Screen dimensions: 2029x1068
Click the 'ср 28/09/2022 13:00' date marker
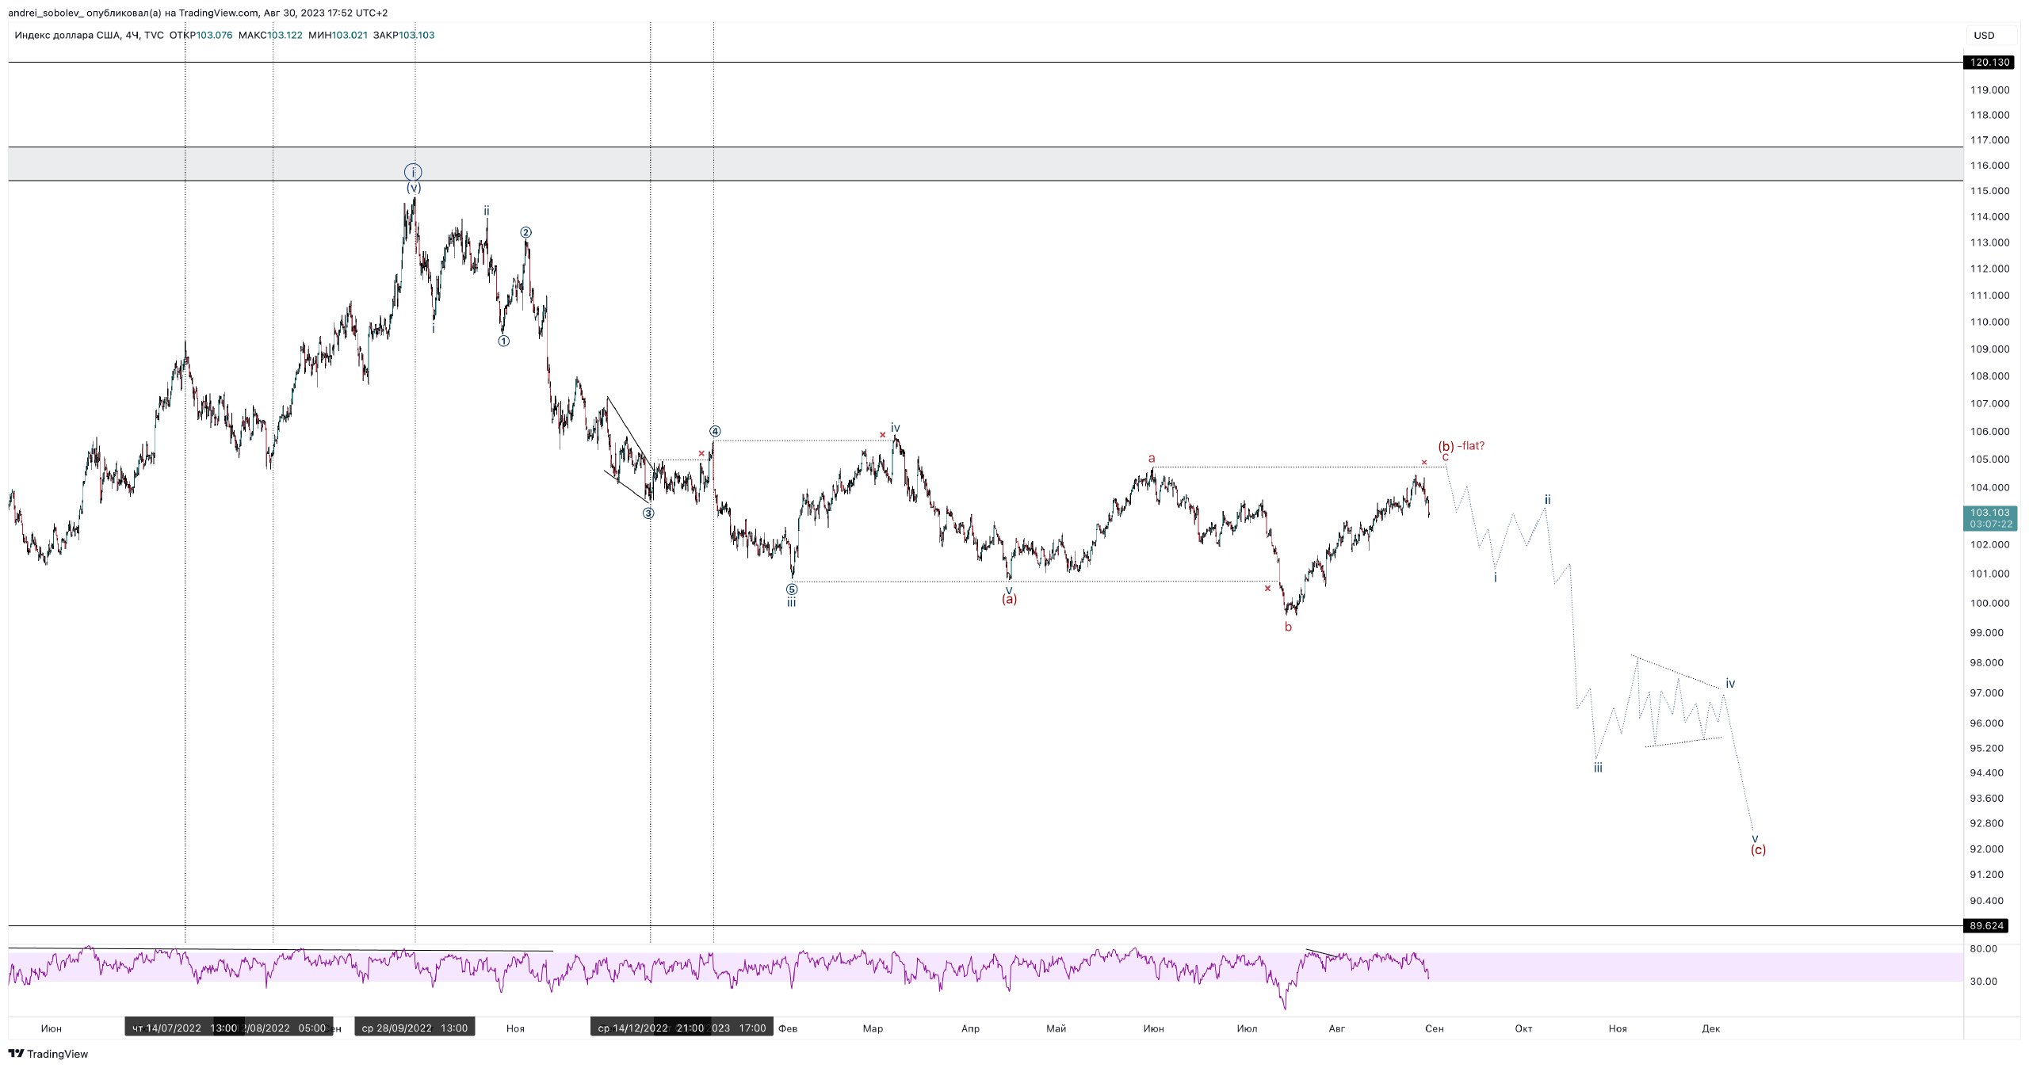click(x=415, y=1028)
